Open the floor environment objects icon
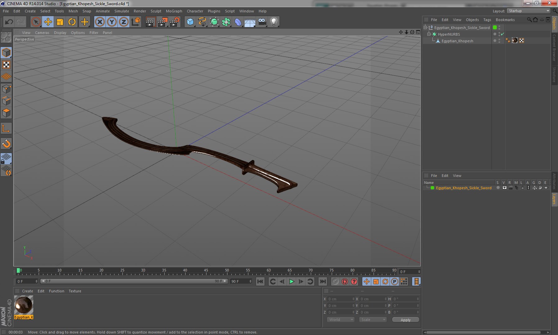 coord(250,22)
